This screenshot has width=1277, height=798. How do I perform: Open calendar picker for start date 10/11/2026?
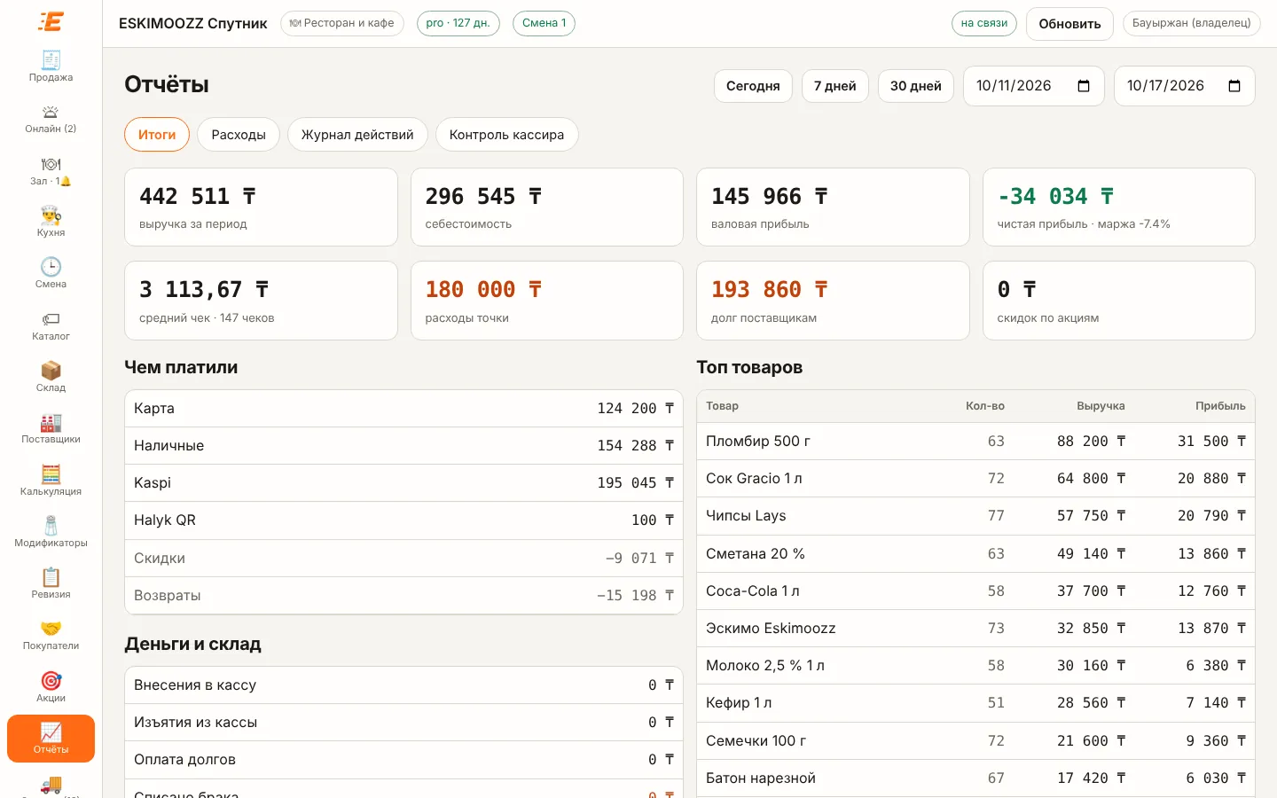pyautogui.click(x=1083, y=86)
